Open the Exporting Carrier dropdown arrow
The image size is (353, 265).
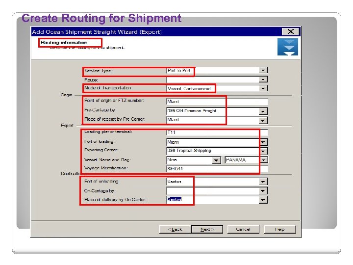pos(263,151)
